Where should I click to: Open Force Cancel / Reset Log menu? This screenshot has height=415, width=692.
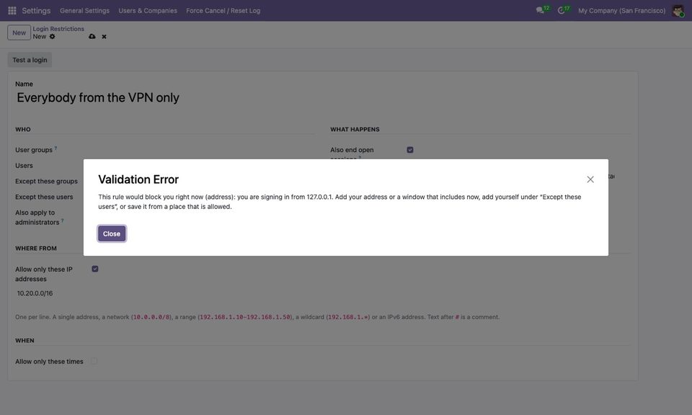[223, 11]
